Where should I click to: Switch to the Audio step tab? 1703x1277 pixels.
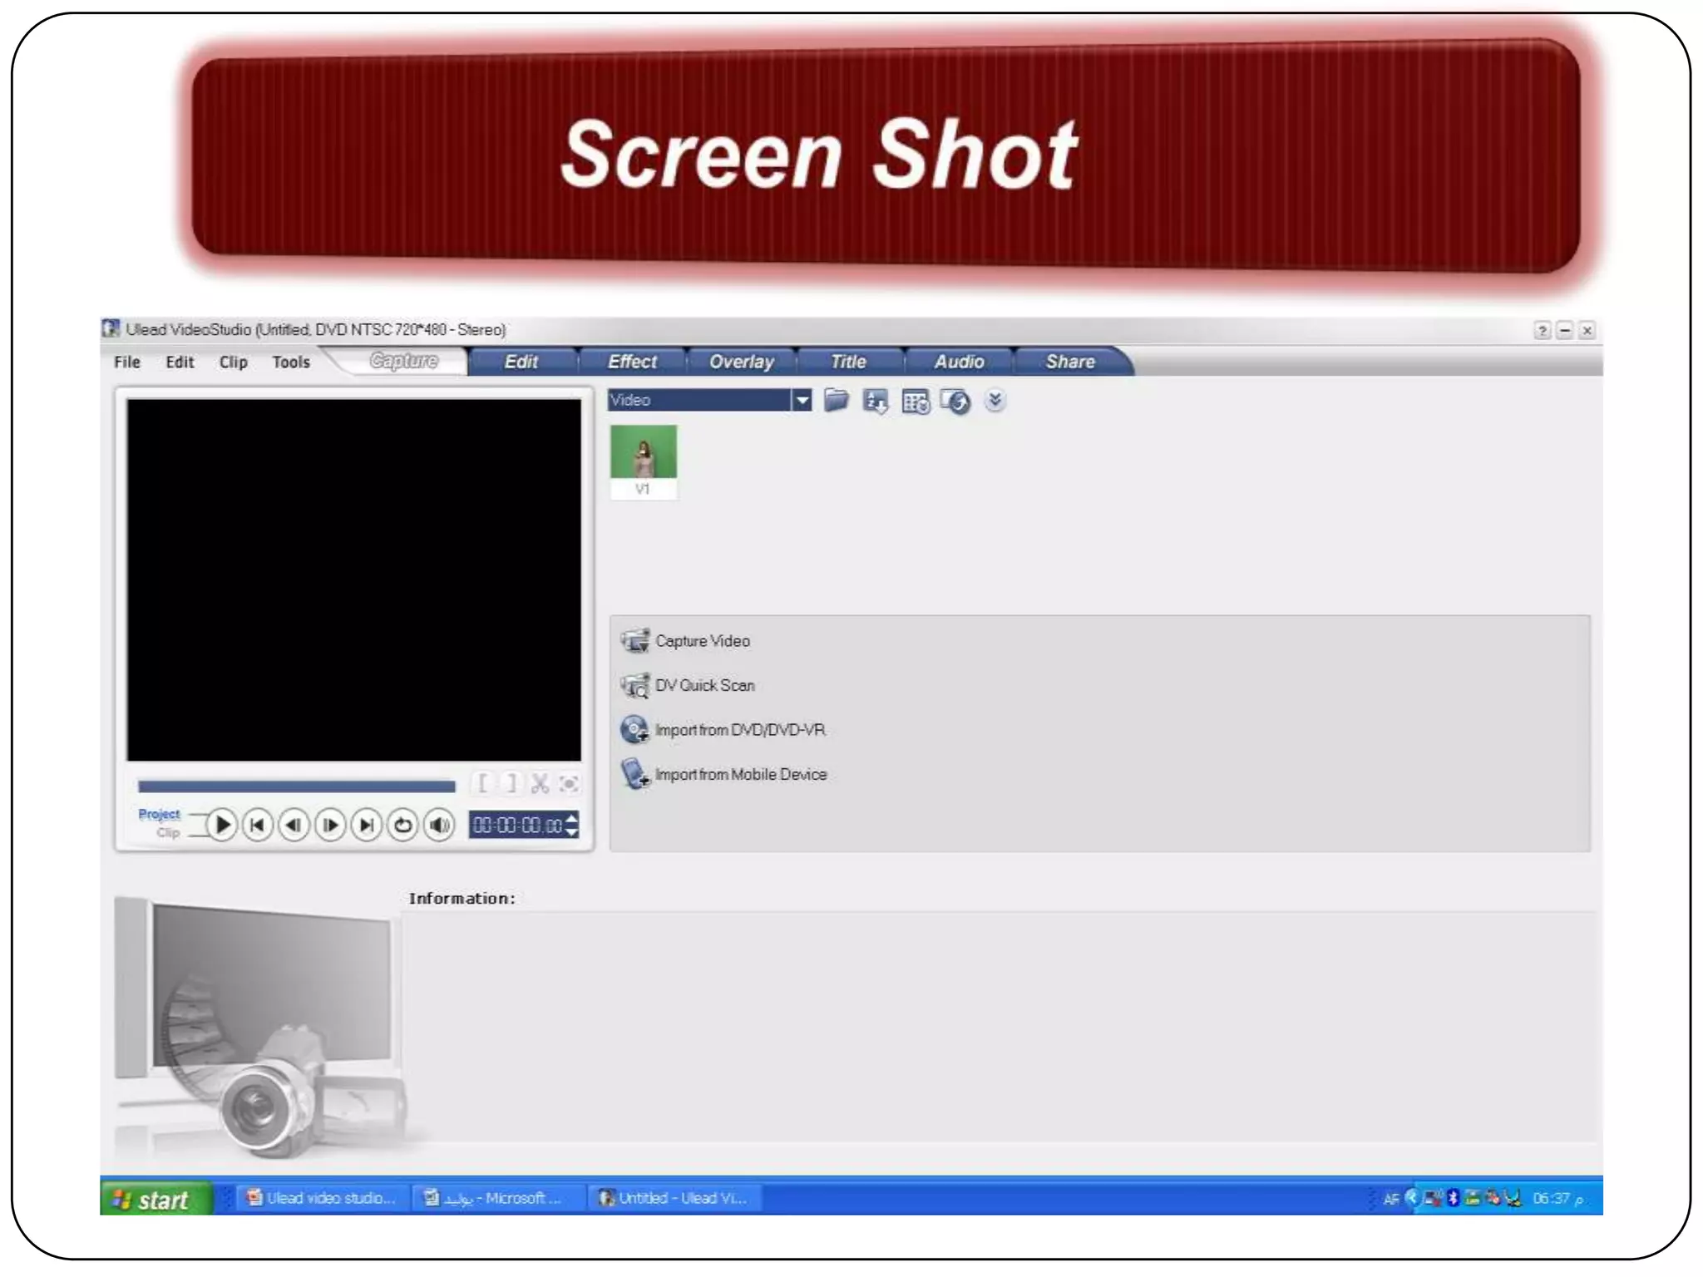point(959,362)
